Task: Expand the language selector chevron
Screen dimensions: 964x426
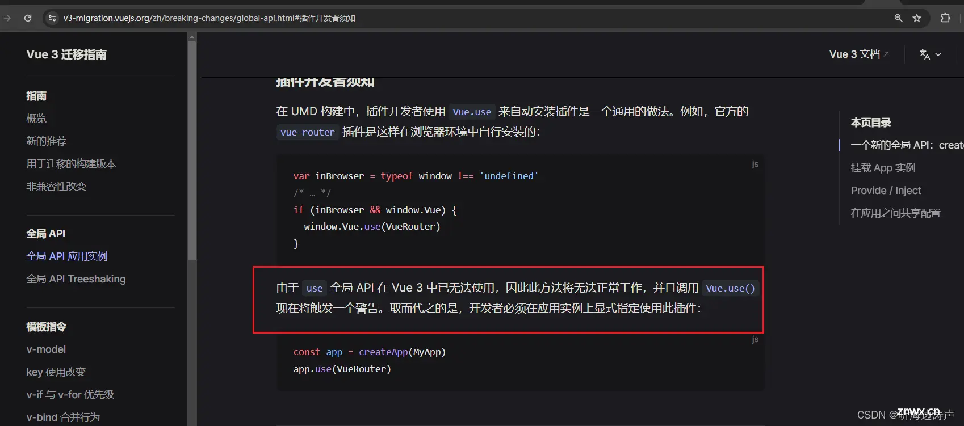Action: pyautogui.click(x=938, y=54)
